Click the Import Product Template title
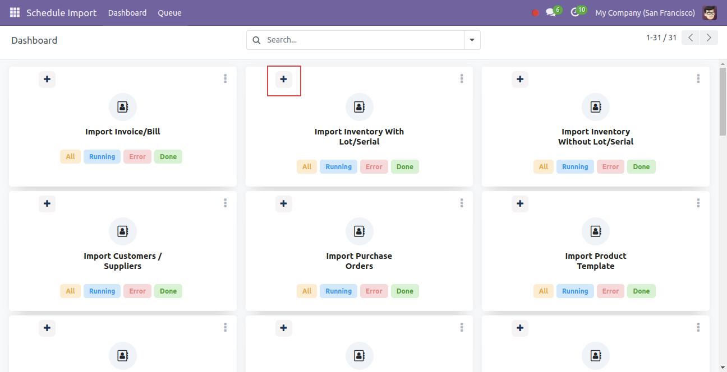Image resolution: width=727 pixels, height=372 pixels. point(596,261)
